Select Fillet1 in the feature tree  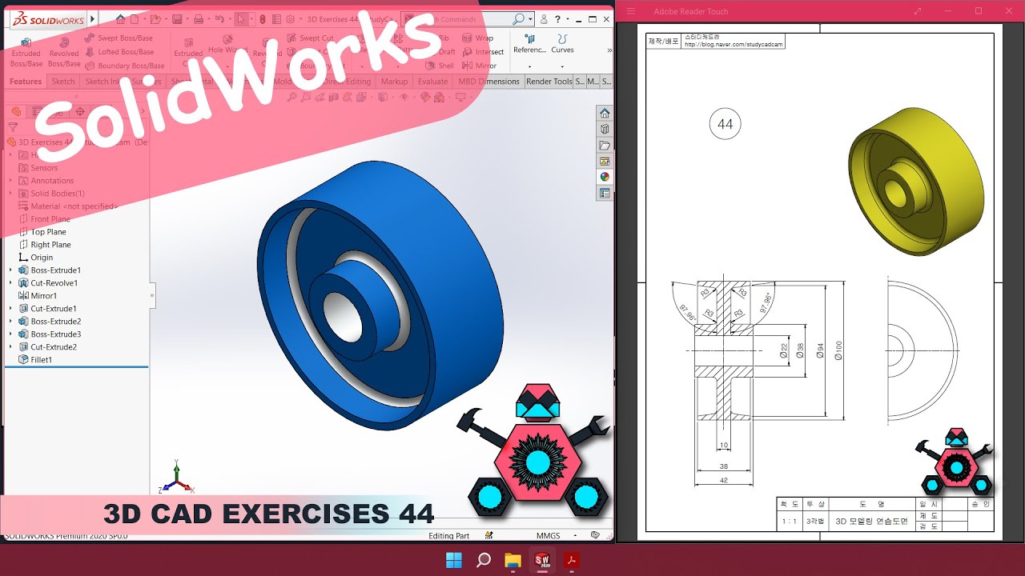35,360
